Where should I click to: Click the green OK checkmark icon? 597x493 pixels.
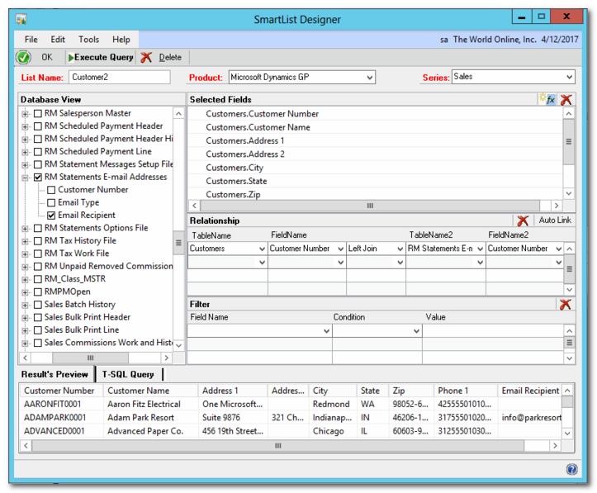tap(23, 58)
